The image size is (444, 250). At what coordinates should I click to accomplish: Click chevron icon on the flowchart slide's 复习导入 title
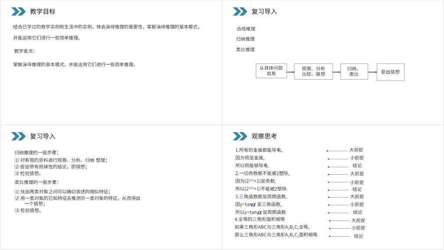[240, 12]
